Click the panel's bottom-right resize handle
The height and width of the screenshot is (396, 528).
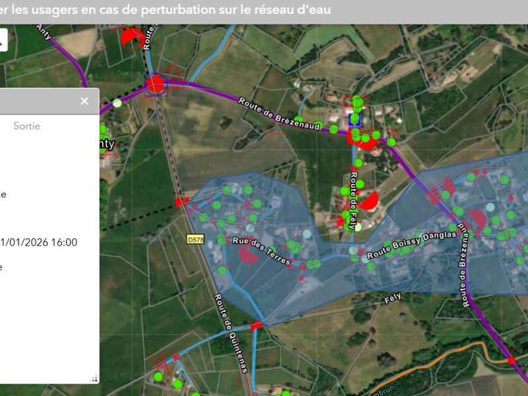click(94, 378)
